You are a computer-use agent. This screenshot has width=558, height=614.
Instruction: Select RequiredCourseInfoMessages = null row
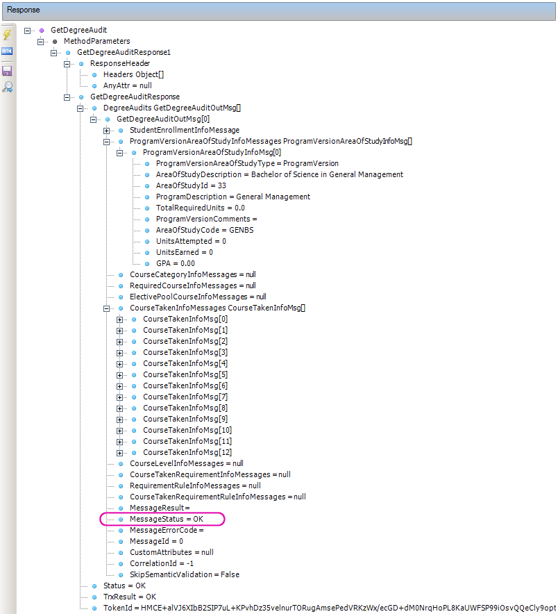pos(192,285)
